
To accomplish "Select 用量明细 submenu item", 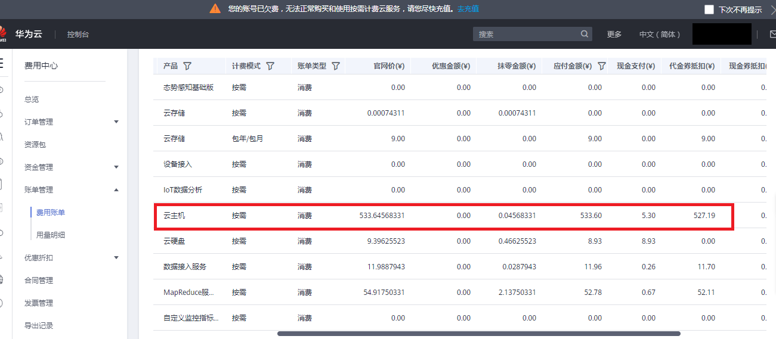I will [51, 235].
